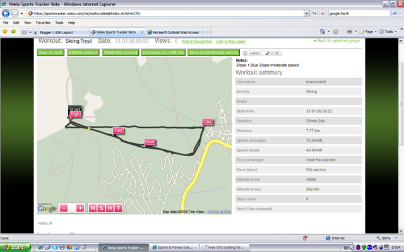Open the View menu
The height and width of the screenshot is (252, 404).
27,23
